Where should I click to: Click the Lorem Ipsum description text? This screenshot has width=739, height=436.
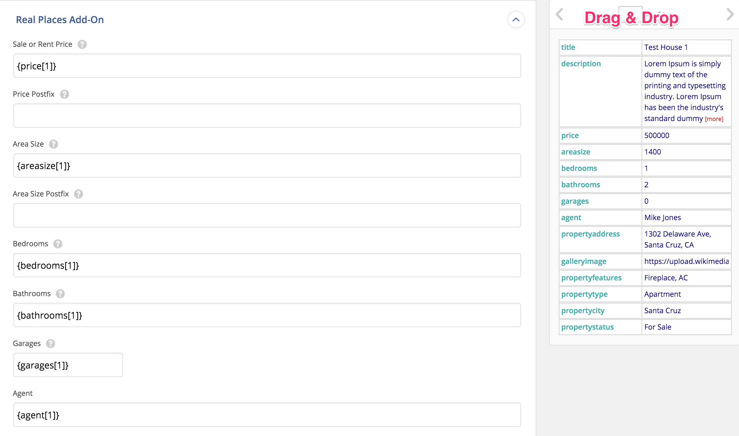(x=685, y=91)
